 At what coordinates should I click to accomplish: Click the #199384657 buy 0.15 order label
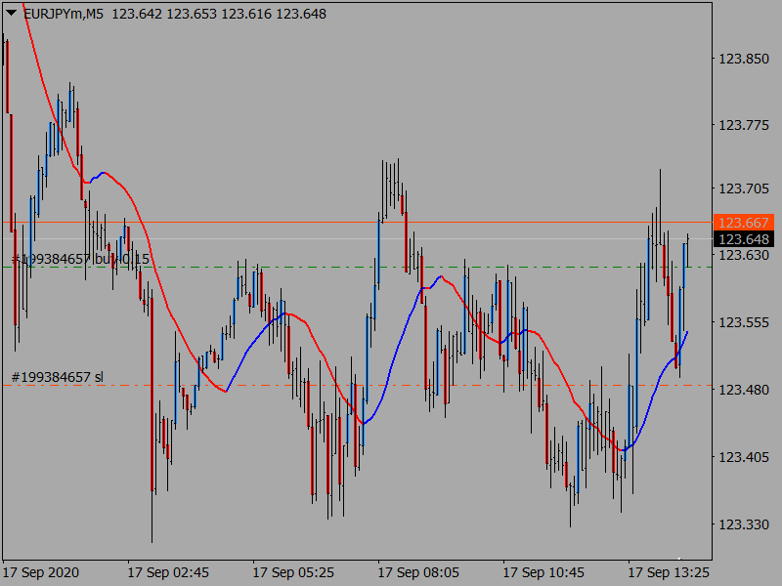click(x=80, y=259)
